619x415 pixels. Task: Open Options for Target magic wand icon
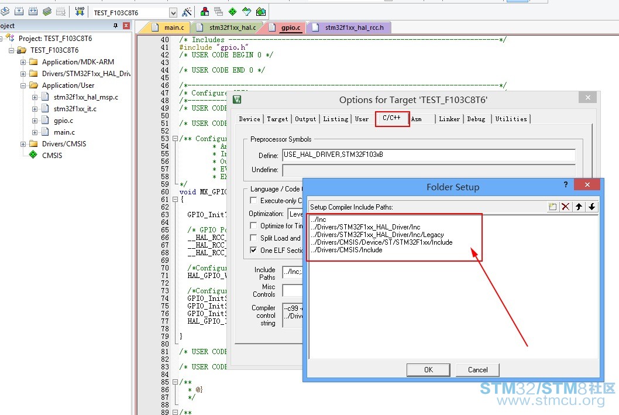point(187,12)
